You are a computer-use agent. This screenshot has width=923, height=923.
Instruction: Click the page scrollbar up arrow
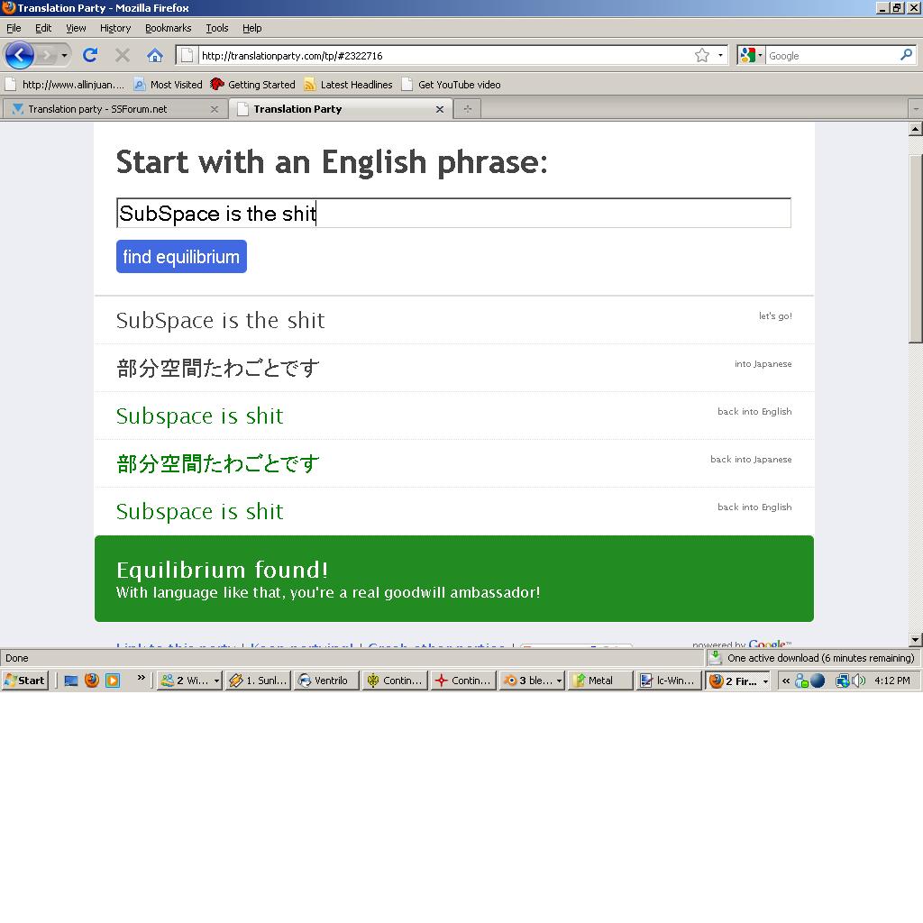(x=916, y=128)
